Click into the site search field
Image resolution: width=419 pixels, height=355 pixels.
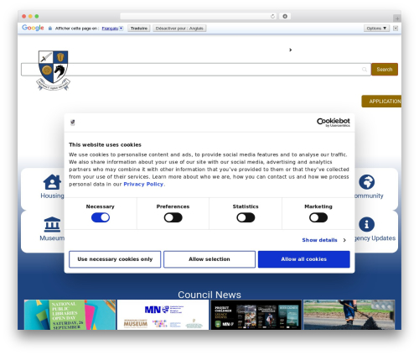point(196,70)
